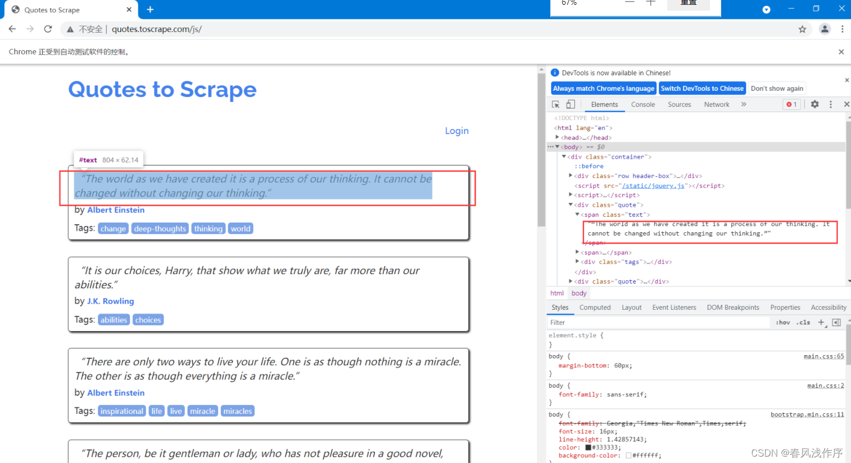851x463 pixels.
Task: Switch to the Elements tab
Action: (x=604, y=105)
